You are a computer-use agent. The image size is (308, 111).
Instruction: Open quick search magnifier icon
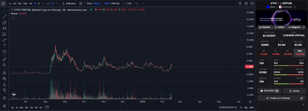click(x=240, y=4)
